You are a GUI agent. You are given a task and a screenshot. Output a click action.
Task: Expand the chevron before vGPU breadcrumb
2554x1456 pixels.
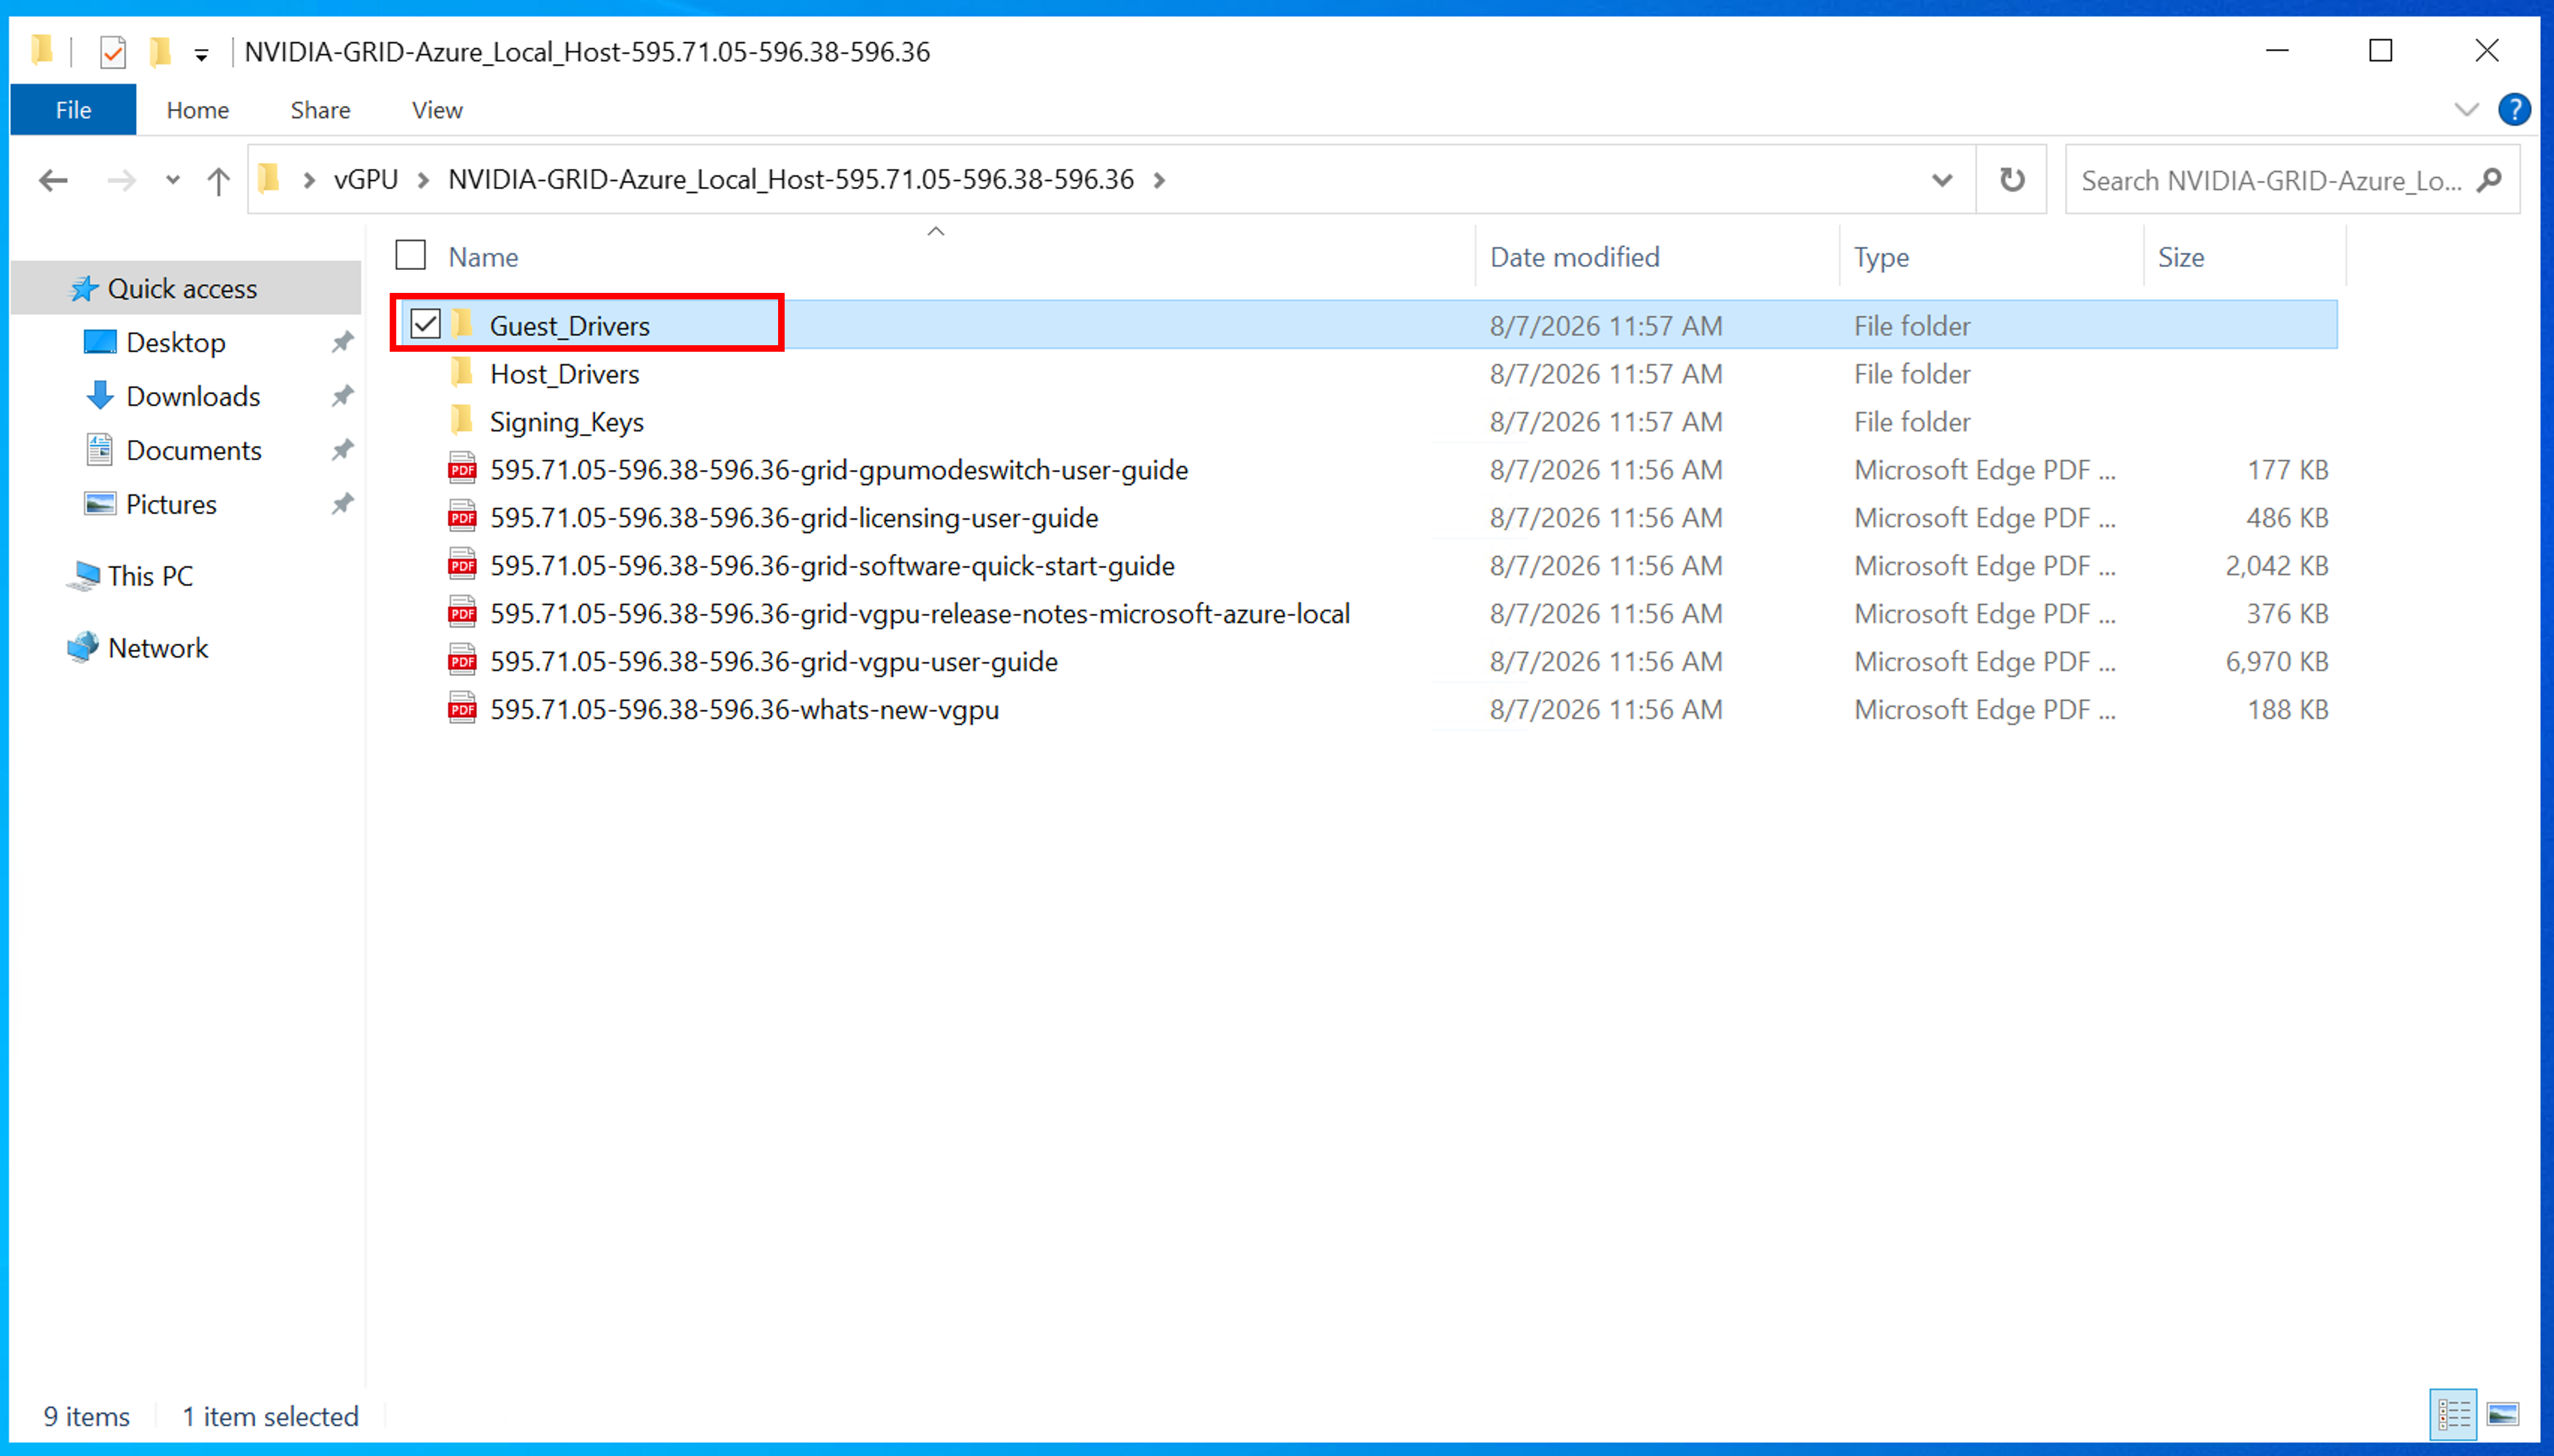coord(309,180)
